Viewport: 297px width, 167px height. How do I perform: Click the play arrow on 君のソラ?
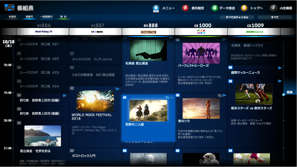[x=225, y=95]
